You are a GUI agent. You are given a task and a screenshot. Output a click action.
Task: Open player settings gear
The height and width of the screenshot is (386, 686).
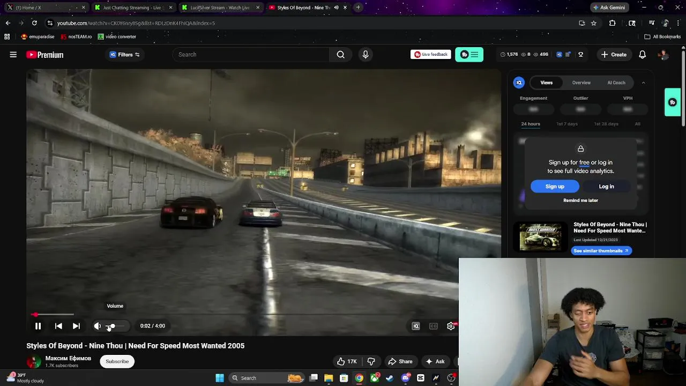[x=451, y=326]
